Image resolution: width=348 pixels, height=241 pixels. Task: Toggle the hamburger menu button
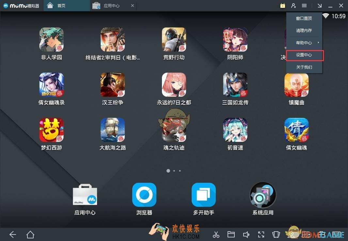tap(304, 6)
